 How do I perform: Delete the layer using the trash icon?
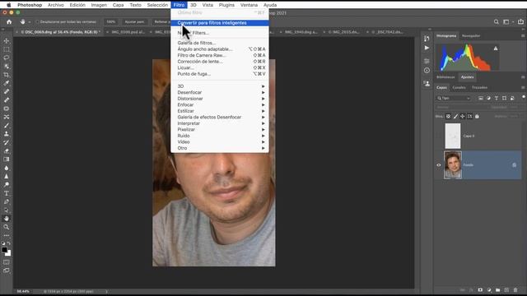(515, 290)
